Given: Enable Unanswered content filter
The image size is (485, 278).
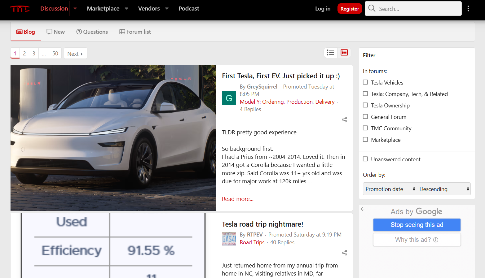Looking at the screenshot, I should point(365,159).
